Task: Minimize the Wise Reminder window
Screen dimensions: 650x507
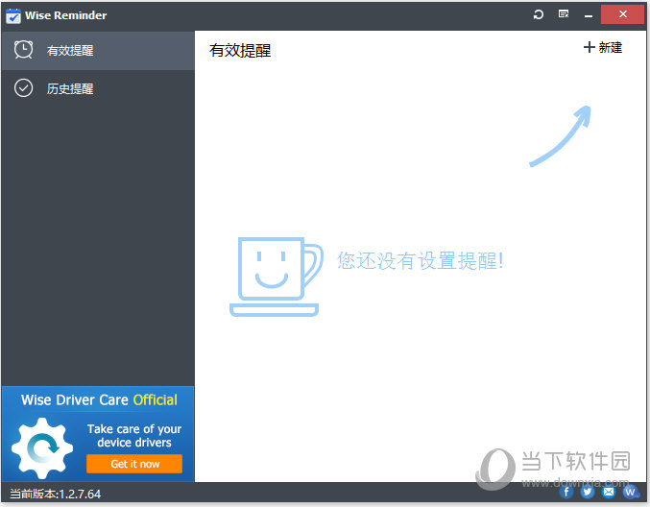Action: click(588, 15)
